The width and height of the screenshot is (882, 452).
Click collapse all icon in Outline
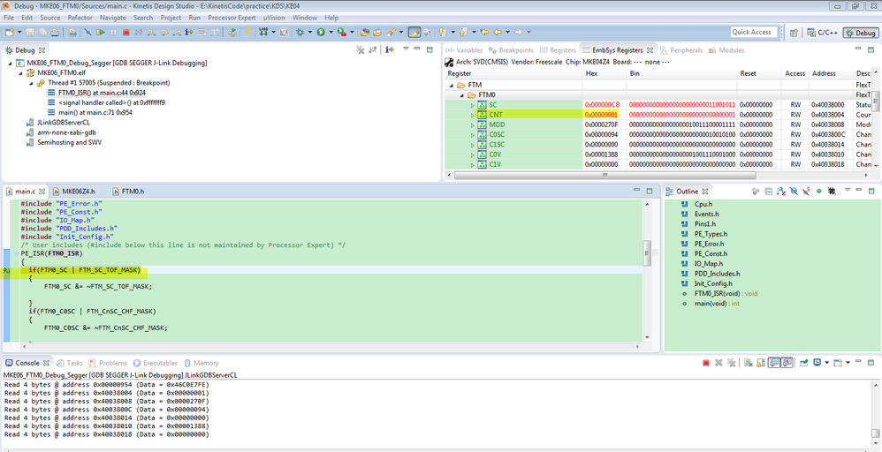click(769, 192)
